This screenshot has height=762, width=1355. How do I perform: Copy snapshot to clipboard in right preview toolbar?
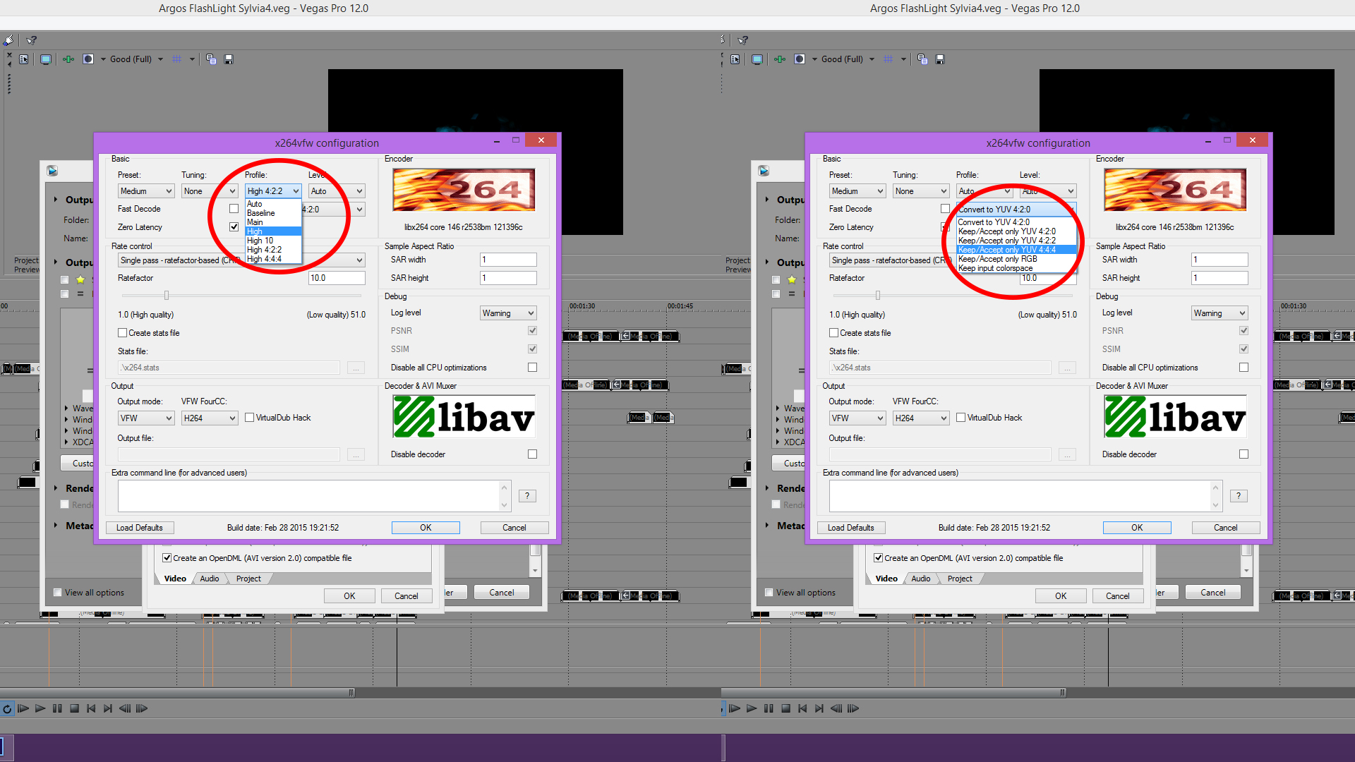[x=922, y=59]
